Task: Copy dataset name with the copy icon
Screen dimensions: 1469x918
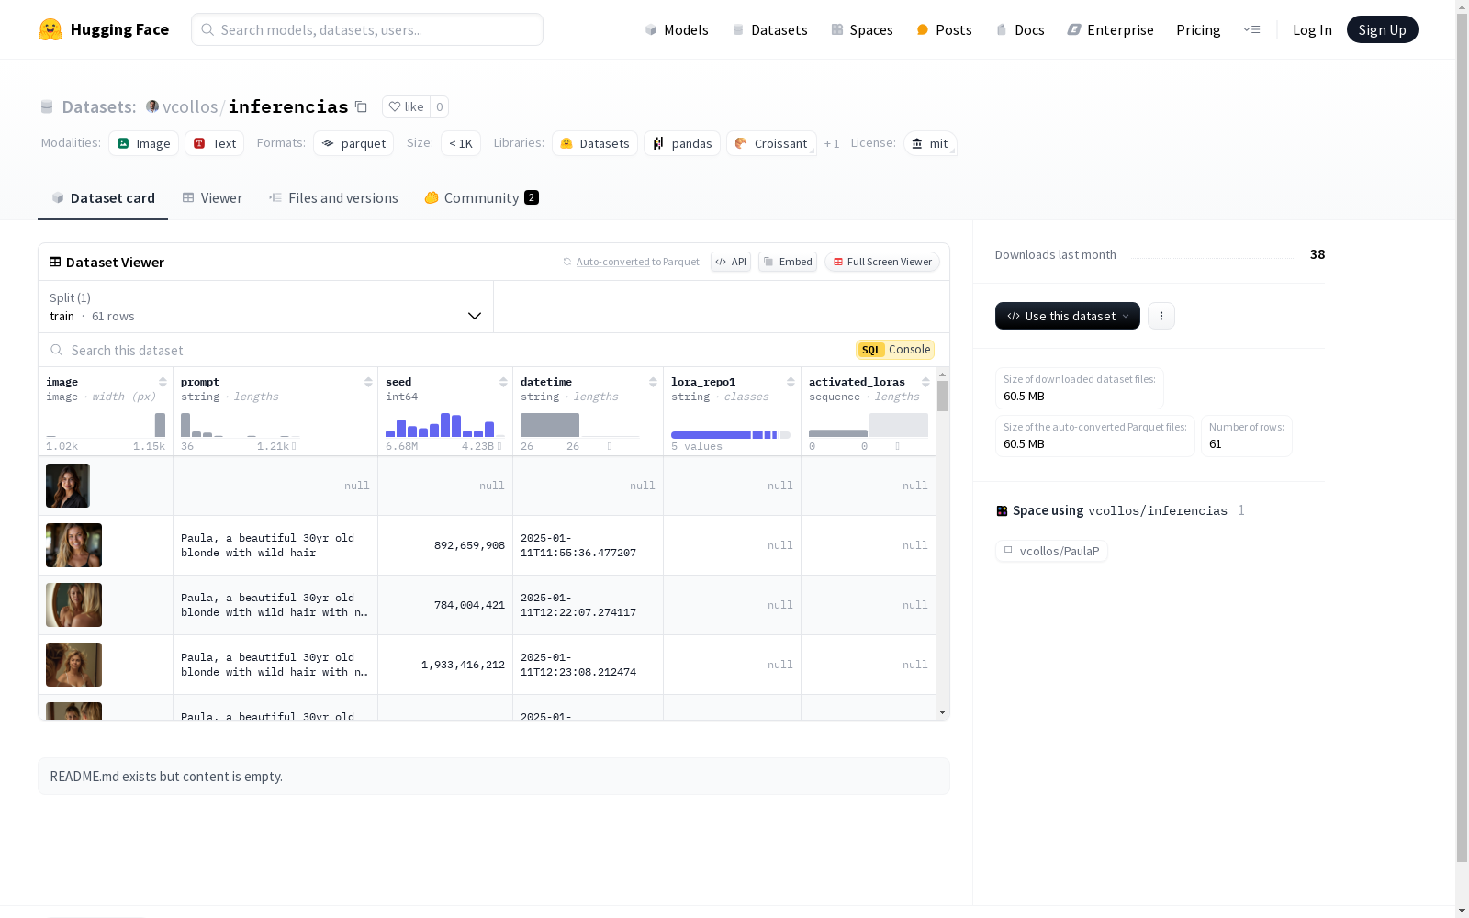Action: [x=362, y=106]
